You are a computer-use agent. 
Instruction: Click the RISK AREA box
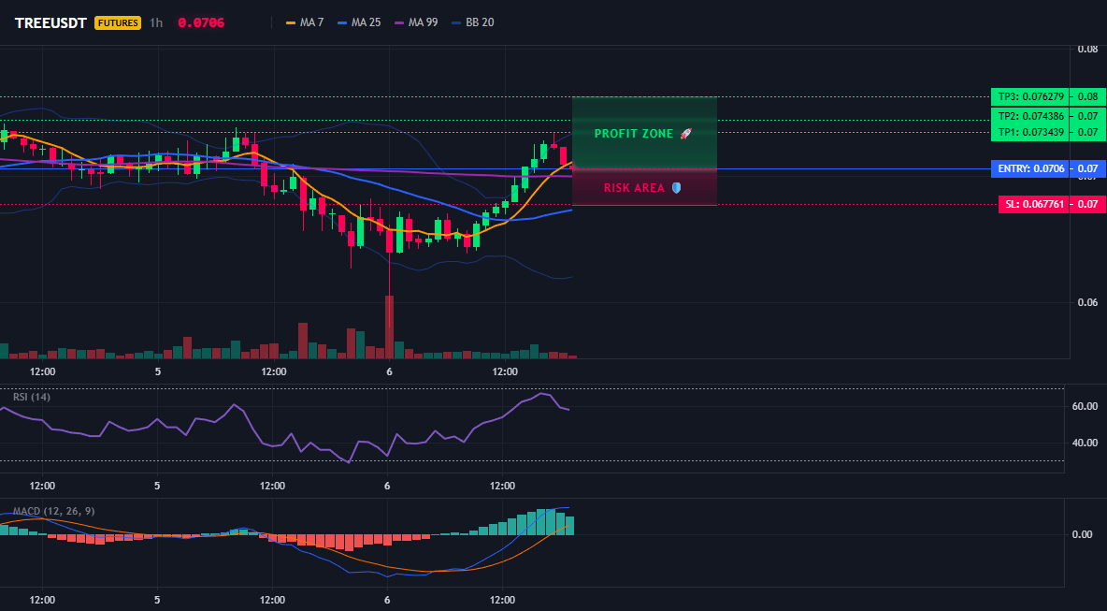pyautogui.click(x=644, y=187)
